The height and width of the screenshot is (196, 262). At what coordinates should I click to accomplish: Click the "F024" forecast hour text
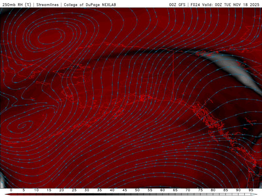tap(195, 5)
